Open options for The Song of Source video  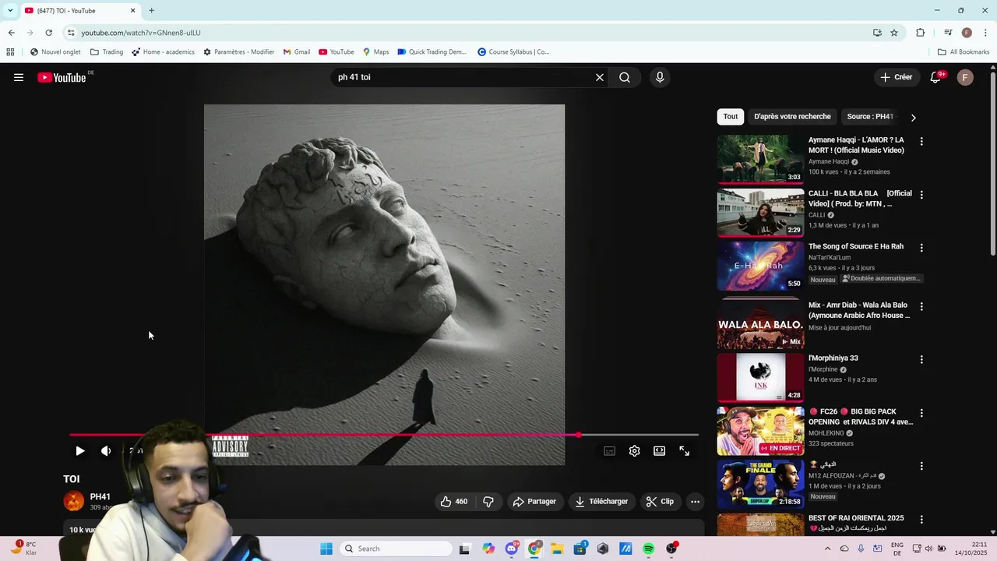[921, 247]
